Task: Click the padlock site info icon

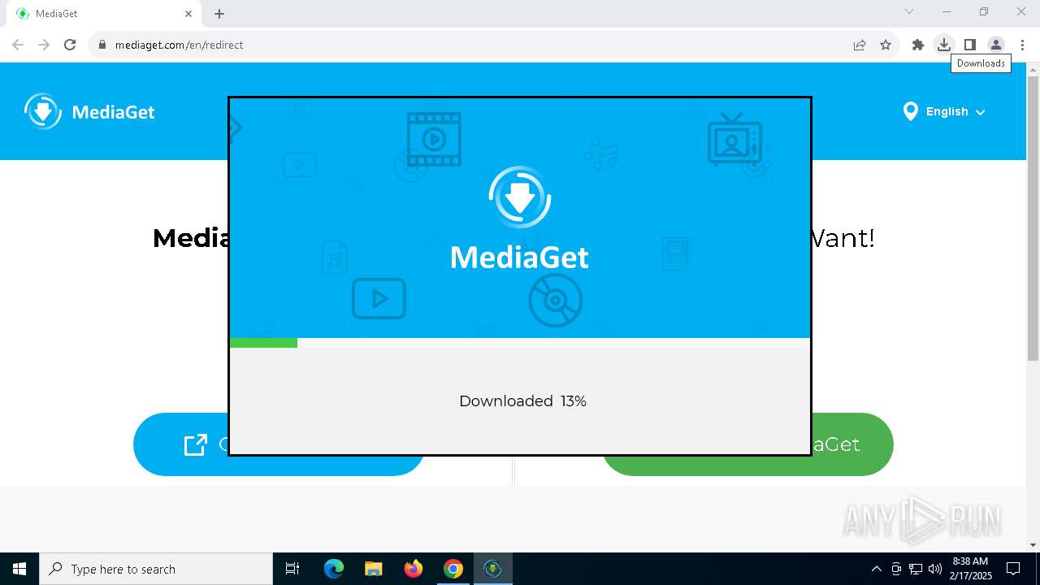Action: [102, 45]
